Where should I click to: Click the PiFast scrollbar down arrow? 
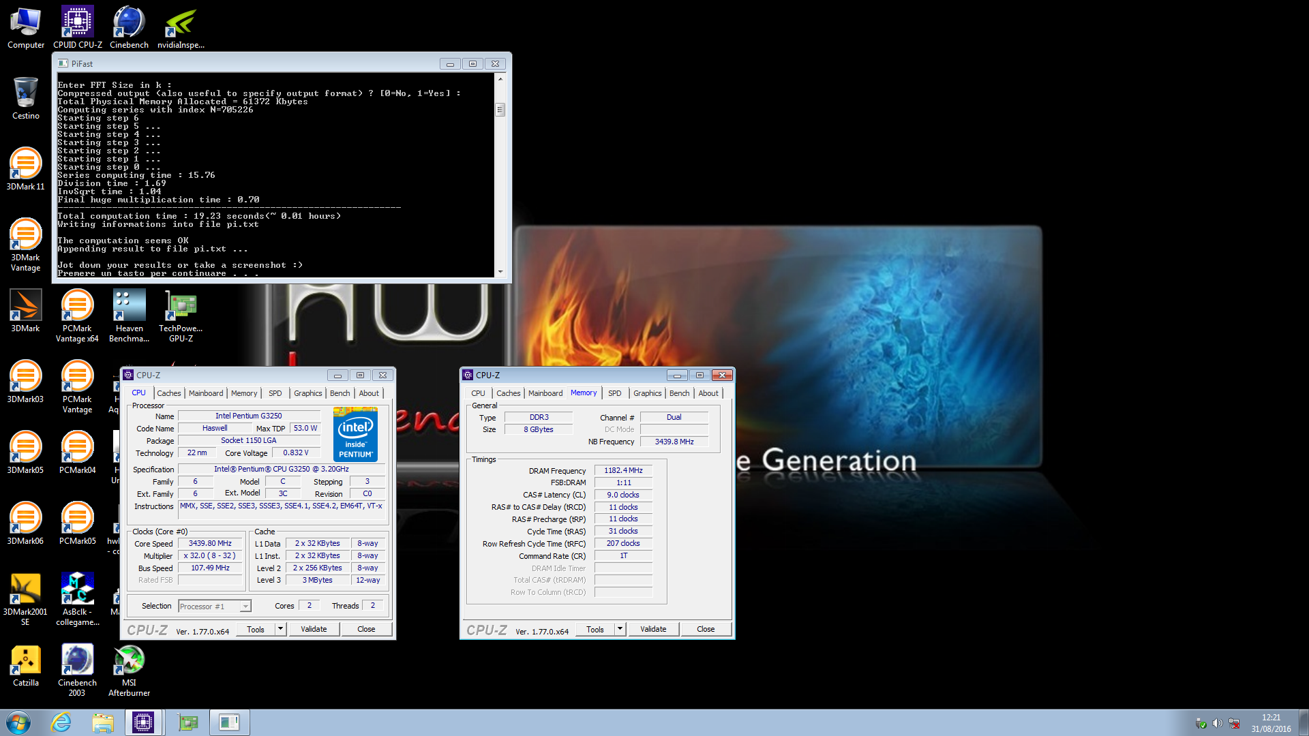pos(500,271)
